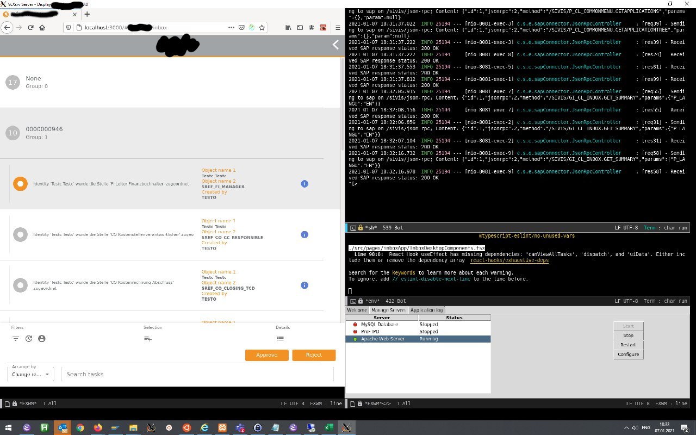Screen dimensions: 696x435
Task: Click the history clock filter icon
Action: click(x=29, y=339)
